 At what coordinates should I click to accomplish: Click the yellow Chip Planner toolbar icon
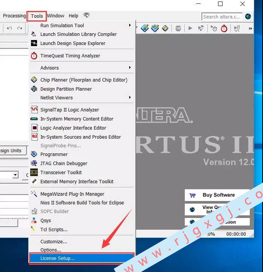click(x=165, y=28)
